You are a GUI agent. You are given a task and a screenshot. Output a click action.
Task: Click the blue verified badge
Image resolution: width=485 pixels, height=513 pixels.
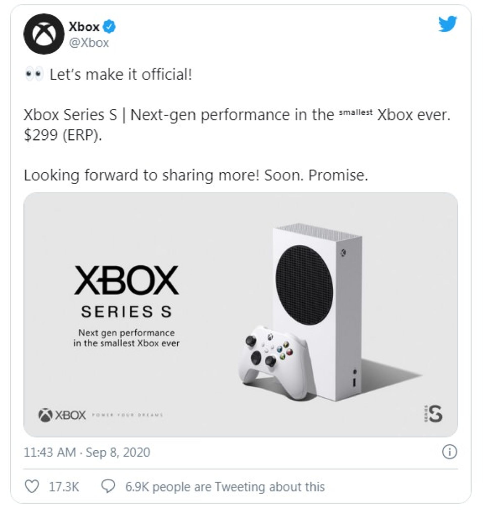tap(109, 27)
